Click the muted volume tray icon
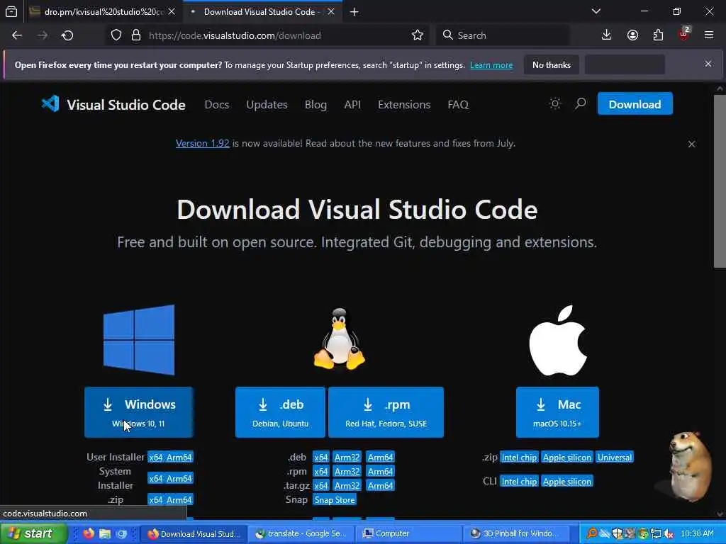 tap(668, 534)
